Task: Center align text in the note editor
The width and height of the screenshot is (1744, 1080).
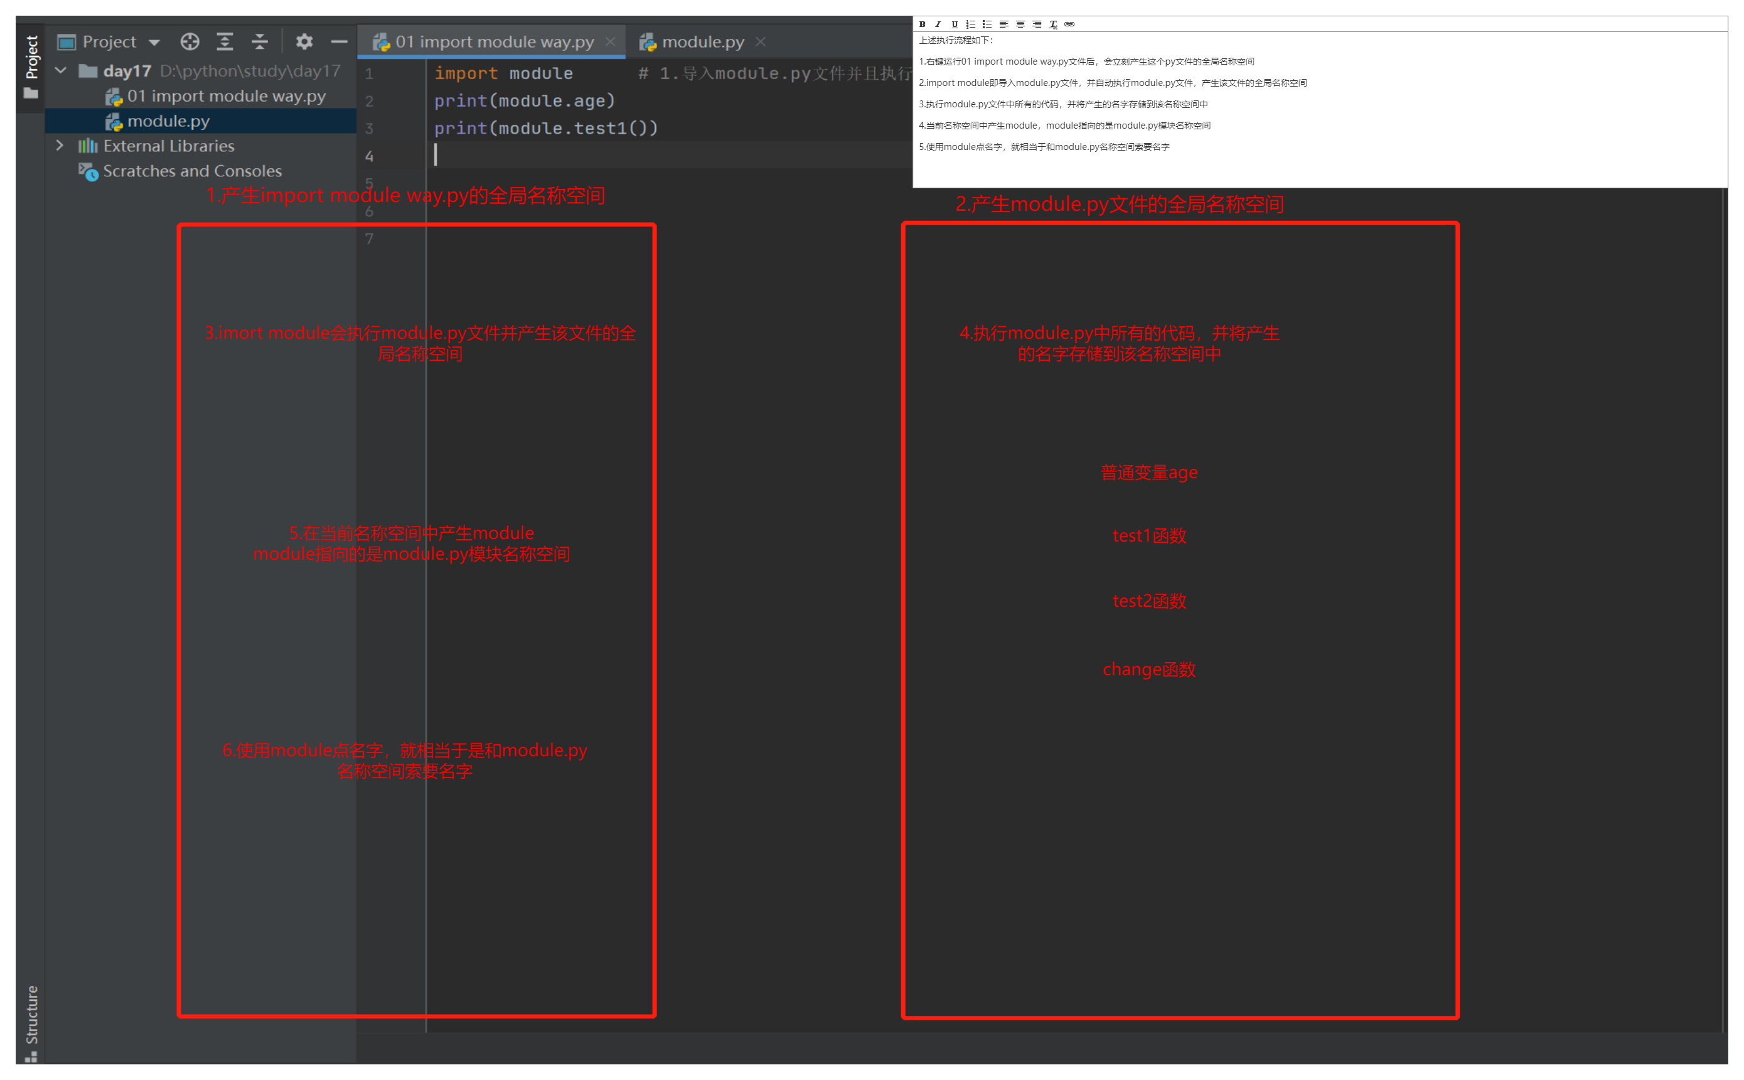Action: pyautogui.click(x=1020, y=24)
